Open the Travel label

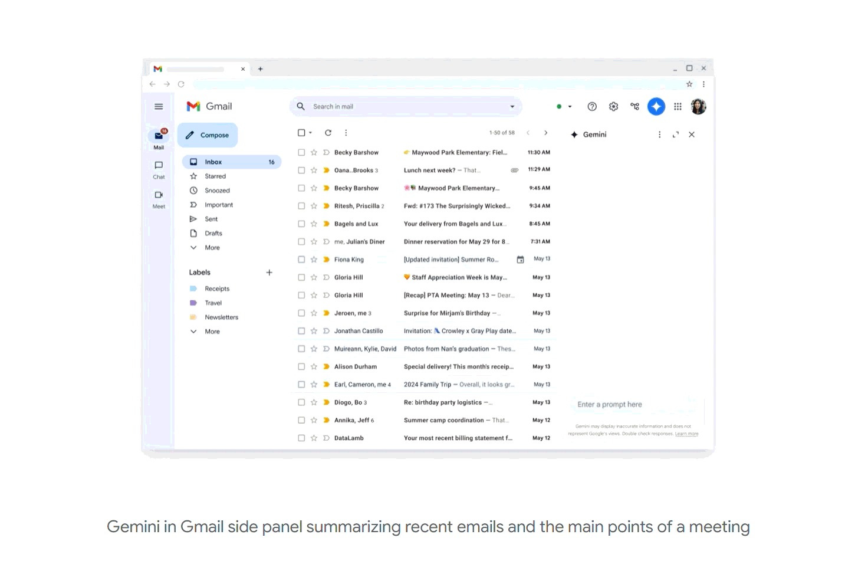213,303
